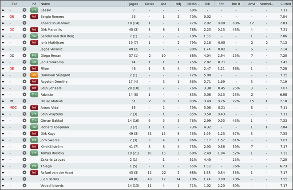Expand position dropdown for Arturo Vidal

(24, 108)
